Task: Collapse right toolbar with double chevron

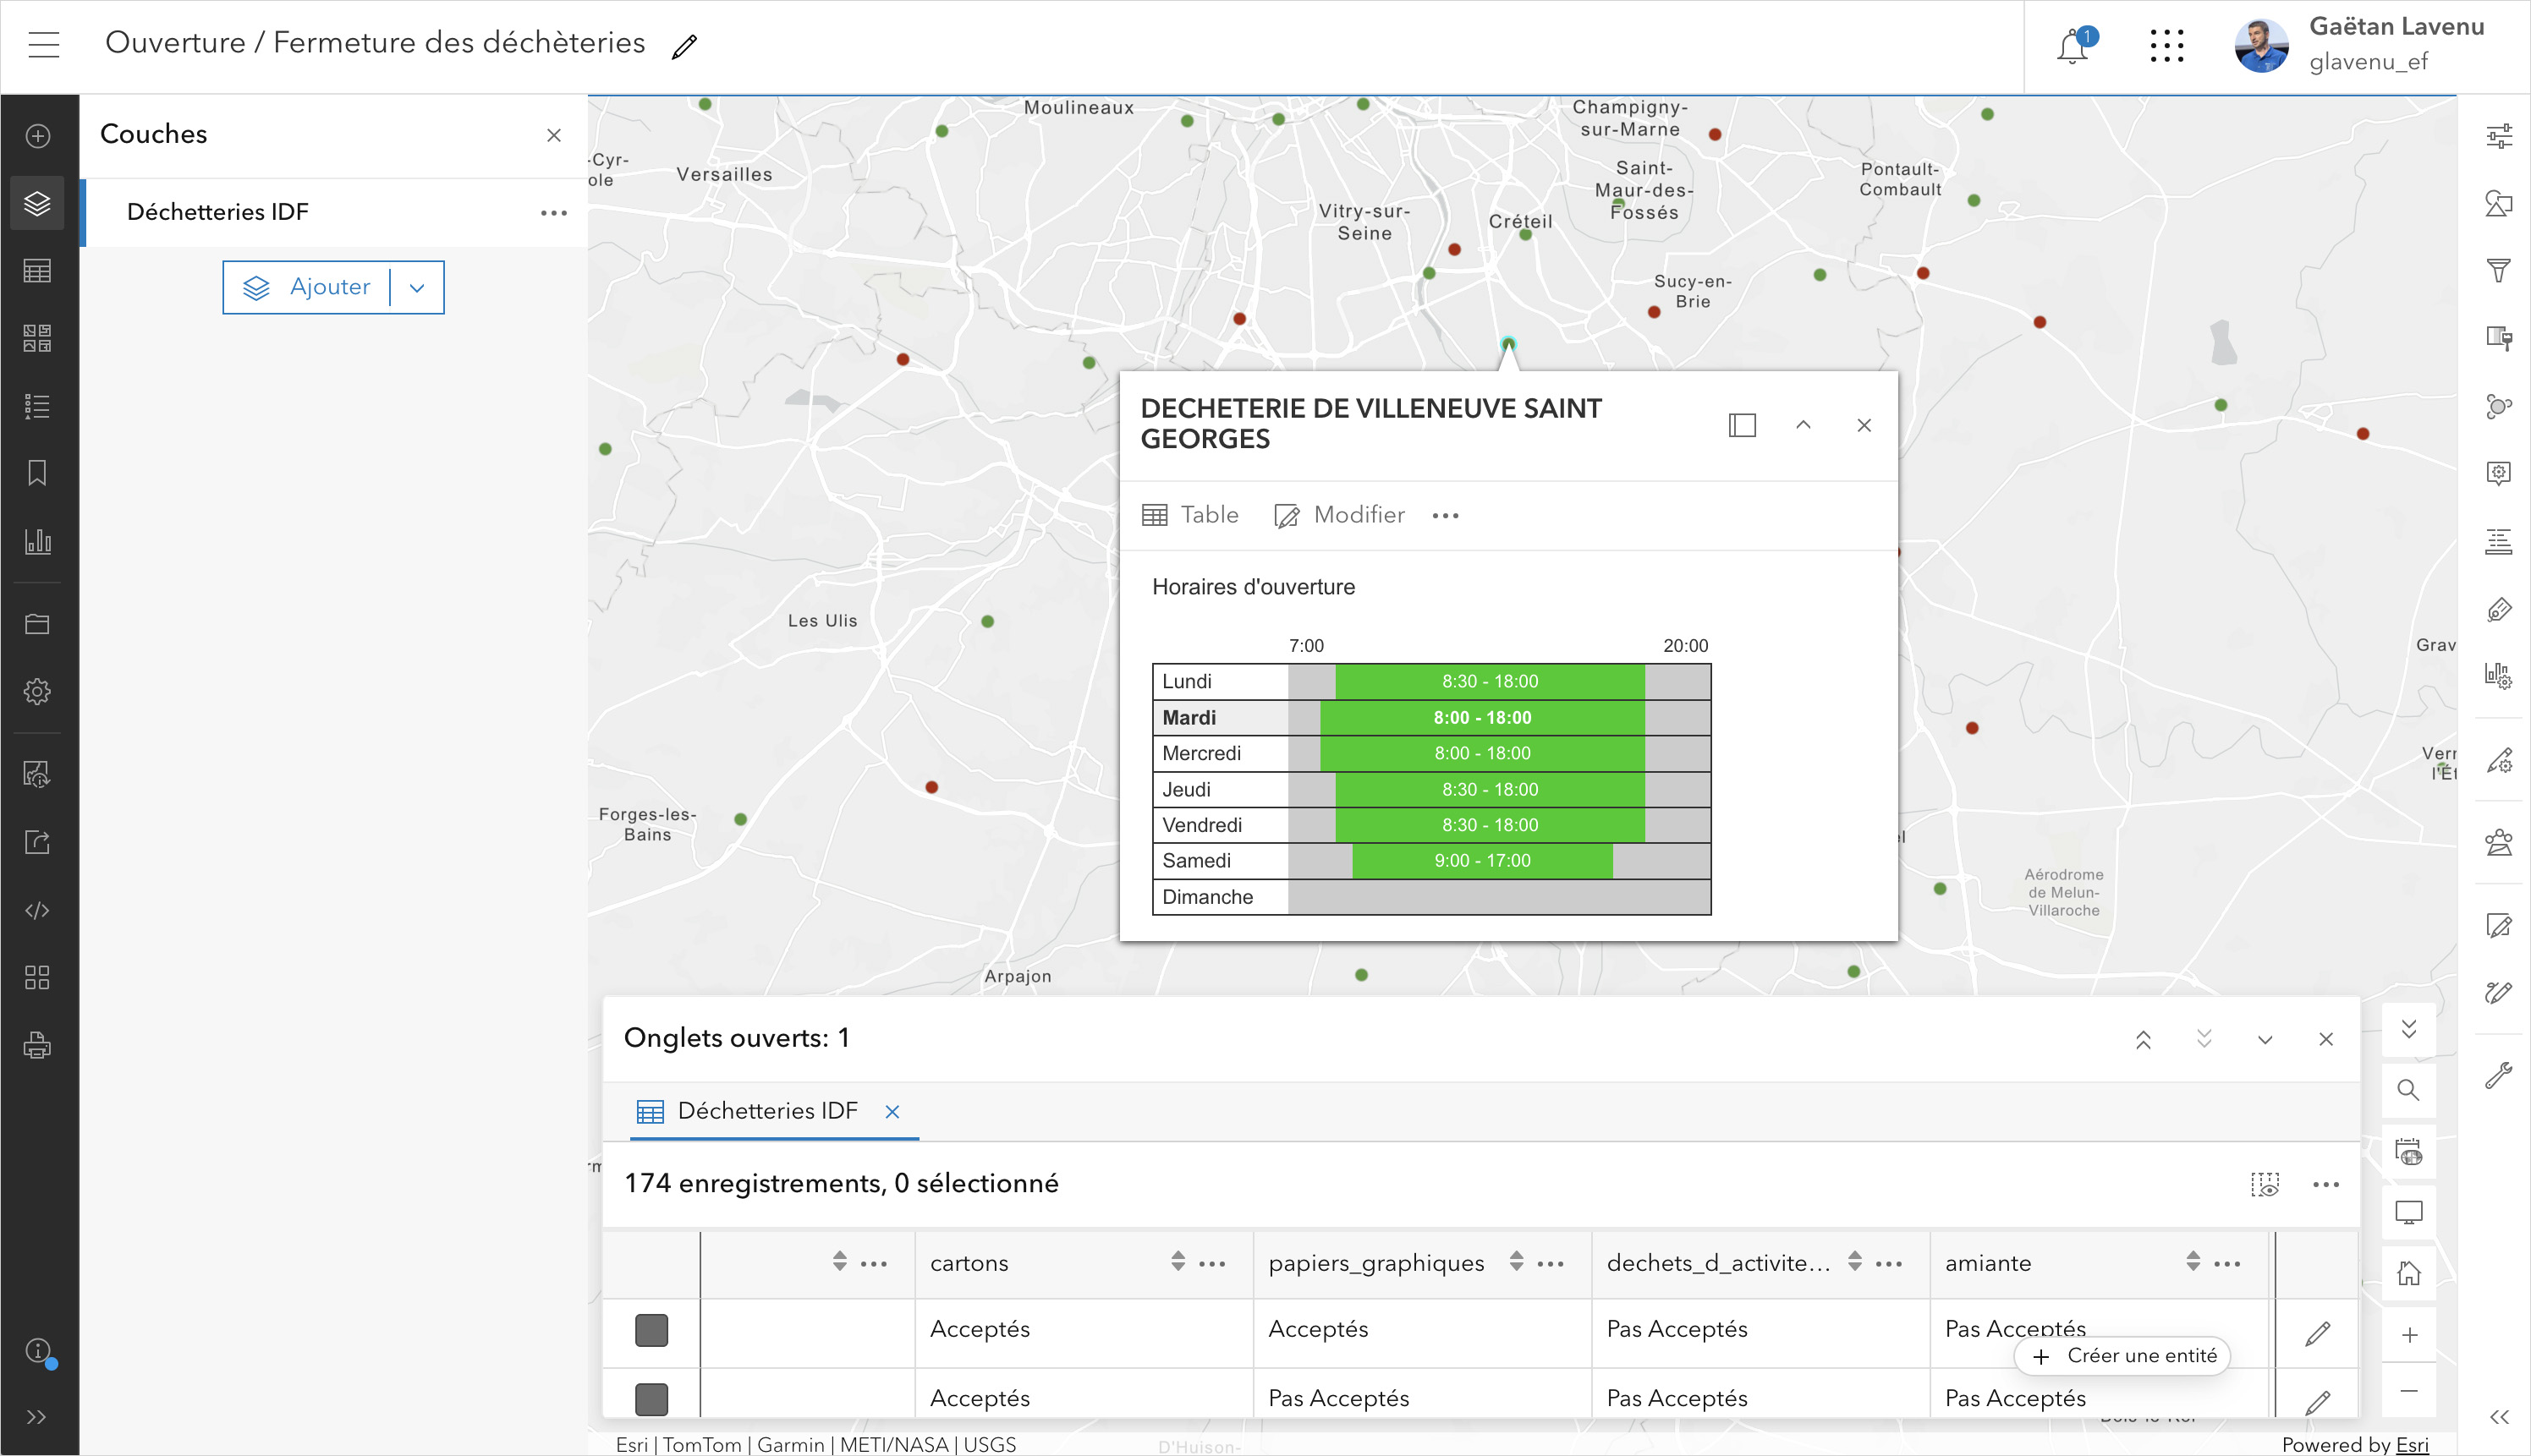Action: click(x=2499, y=1417)
